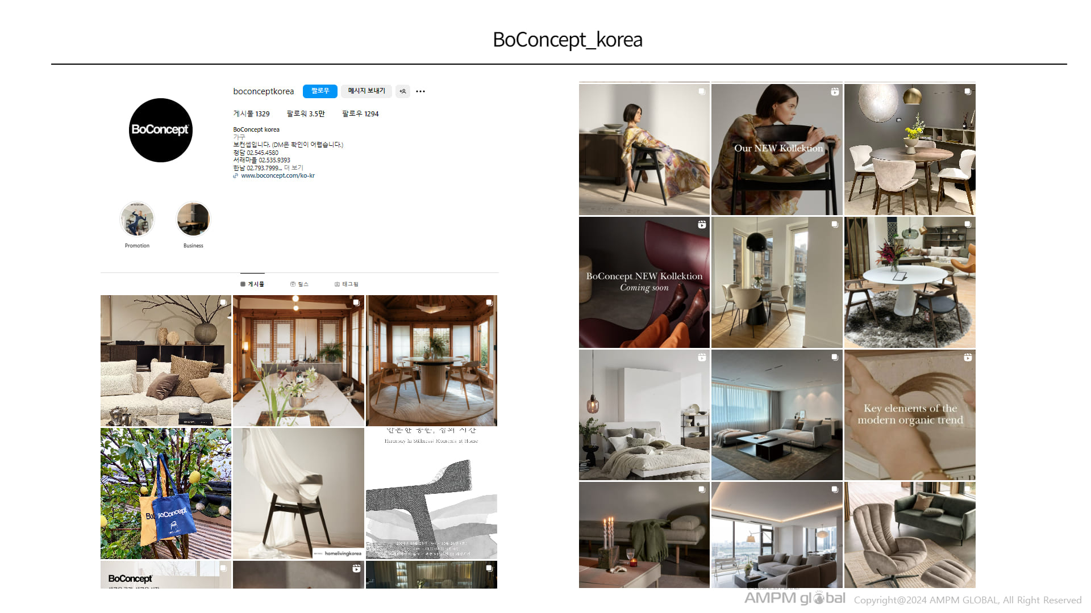Image resolution: width=1091 pixels, height=613 pixels.
Task: Open the beige lounge chair with footstool post
Action: click(x=910, y=535)
